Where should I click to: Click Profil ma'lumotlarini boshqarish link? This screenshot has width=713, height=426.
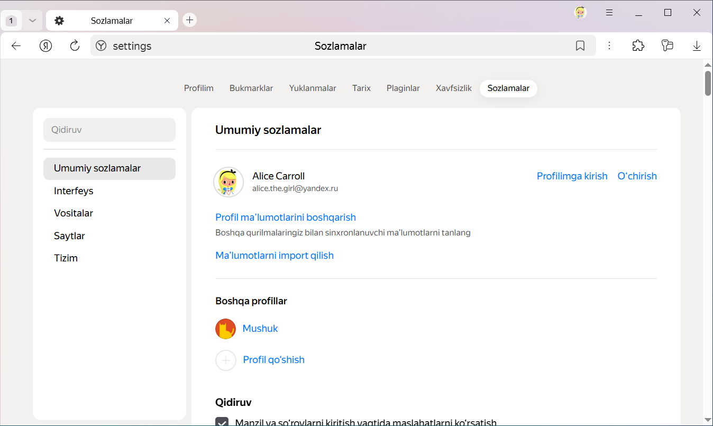(x=286, y=217)
